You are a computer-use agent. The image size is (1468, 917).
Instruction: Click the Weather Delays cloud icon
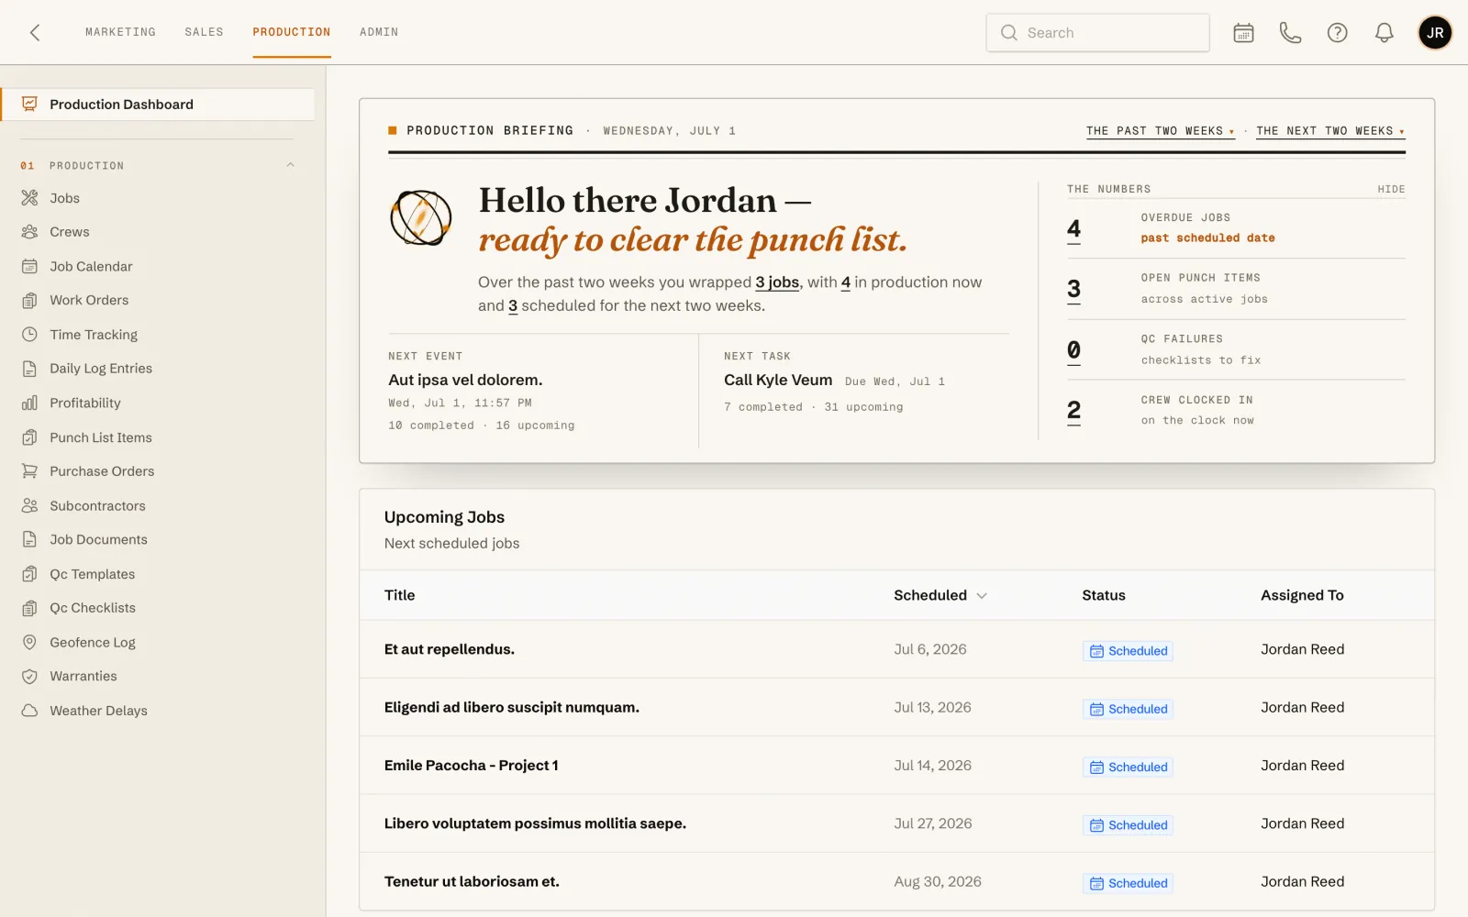(x=29, y=711)
